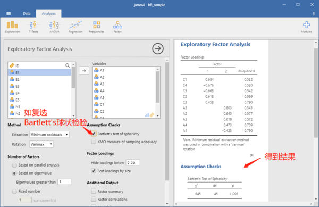The image size is (319, 207).
Task: Choose Based on eigenvalue option
Action: 14,173
